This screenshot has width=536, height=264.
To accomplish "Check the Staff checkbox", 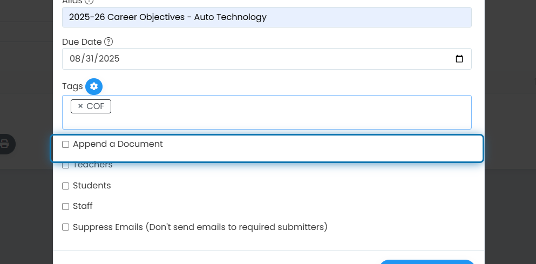I will pos(66,207).
